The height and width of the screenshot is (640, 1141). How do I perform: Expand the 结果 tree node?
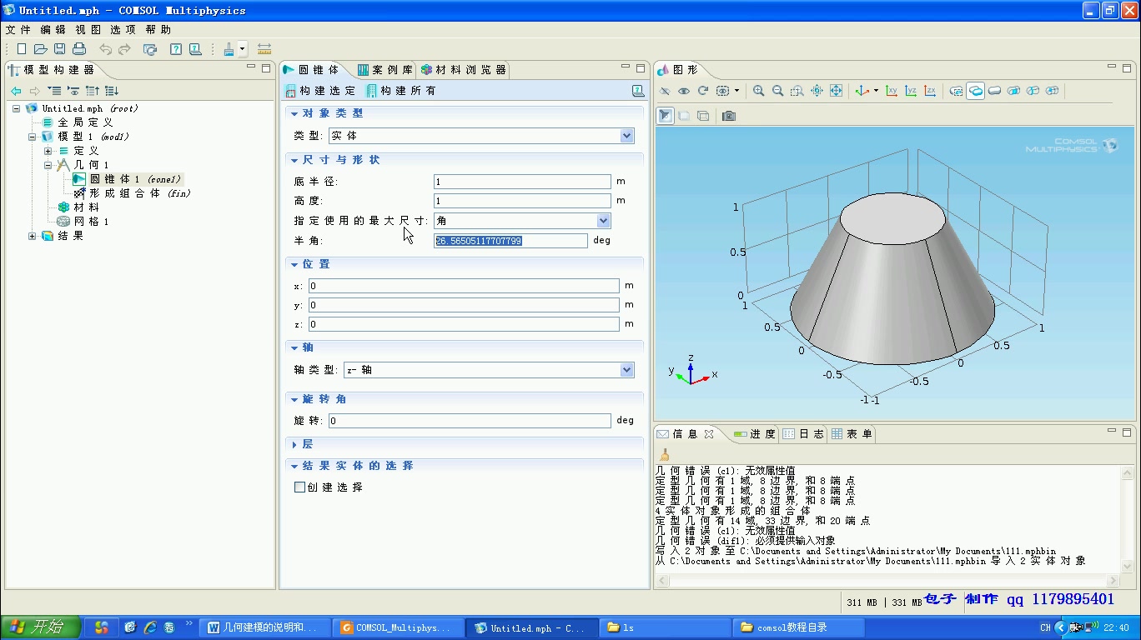pos(32,236)
